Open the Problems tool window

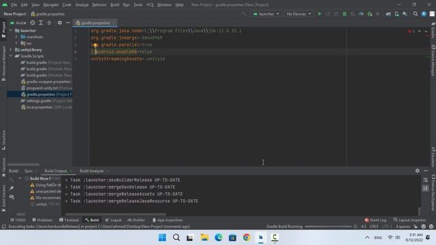42,220
